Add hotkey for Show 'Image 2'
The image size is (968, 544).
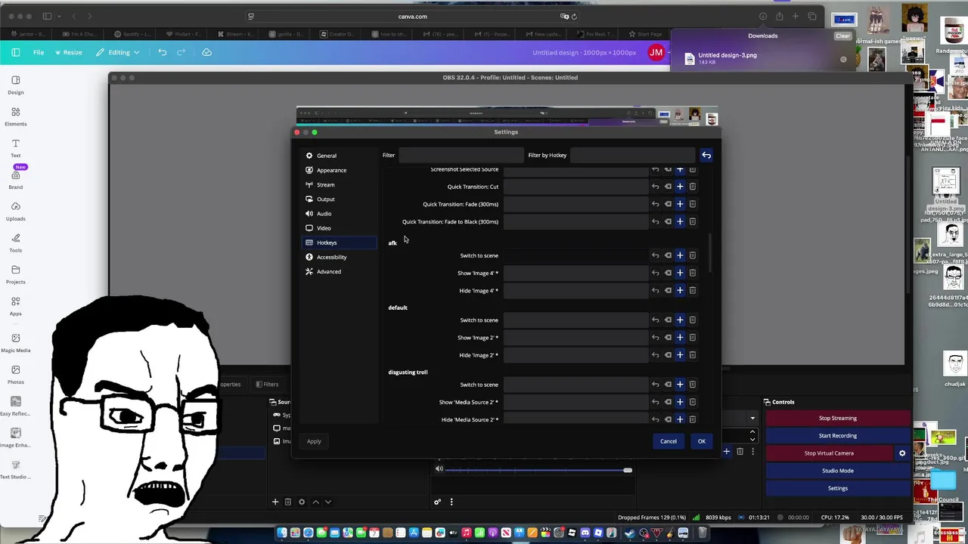pos(680,338)
